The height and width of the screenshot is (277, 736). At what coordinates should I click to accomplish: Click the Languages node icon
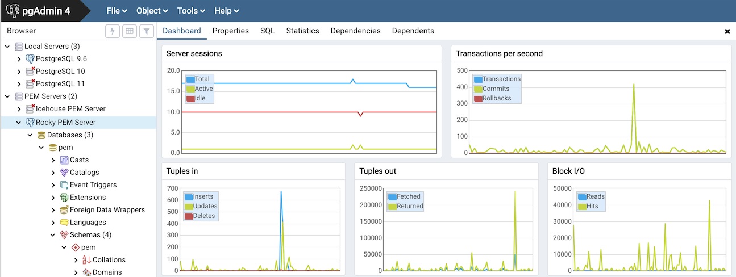pyautogui.click(x=64, y=223)
